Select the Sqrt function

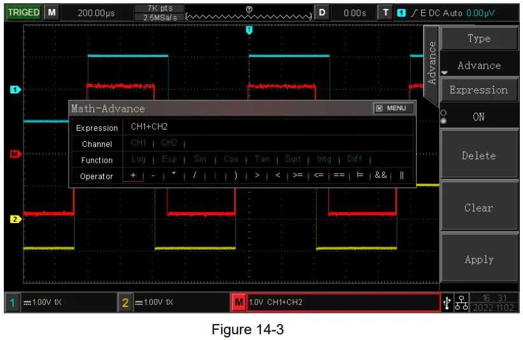click(x=293, y=159)
